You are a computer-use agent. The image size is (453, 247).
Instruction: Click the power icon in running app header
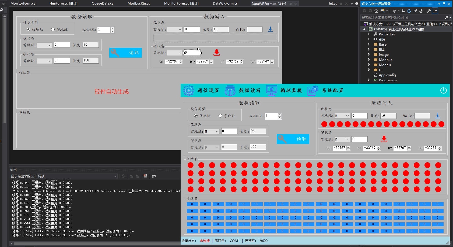443,90
